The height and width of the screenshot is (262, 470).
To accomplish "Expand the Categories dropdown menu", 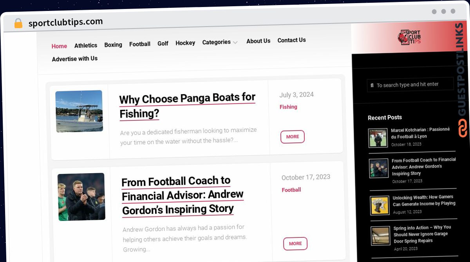I will (220, 42).
